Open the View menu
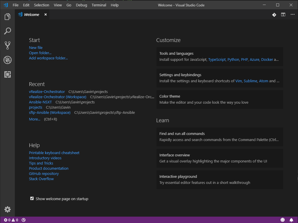The image size is (298, 223). click(x=58, y=5)
